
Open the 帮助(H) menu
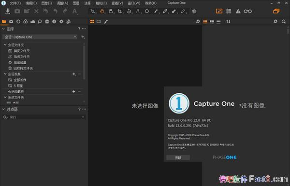(151, 3)
